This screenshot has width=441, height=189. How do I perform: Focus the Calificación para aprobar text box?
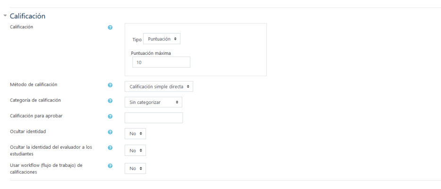pos(154,118)
